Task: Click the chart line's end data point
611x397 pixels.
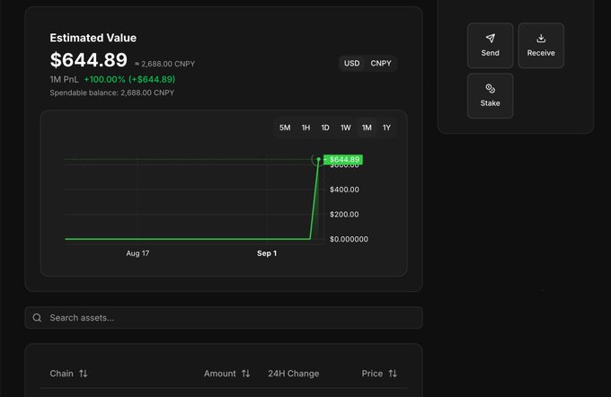Action: click(319, 159)
